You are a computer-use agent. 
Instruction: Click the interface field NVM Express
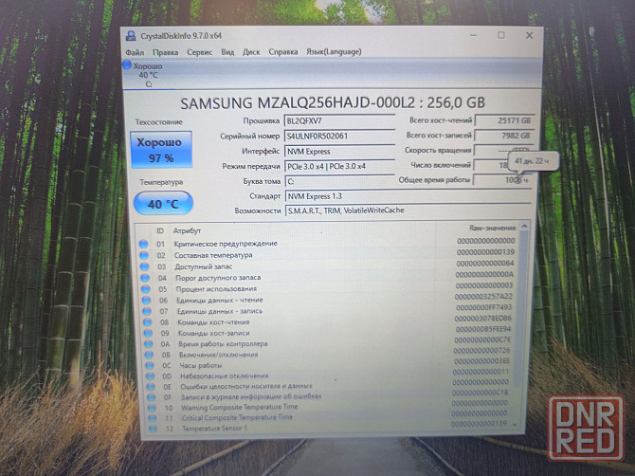[339, 152]
